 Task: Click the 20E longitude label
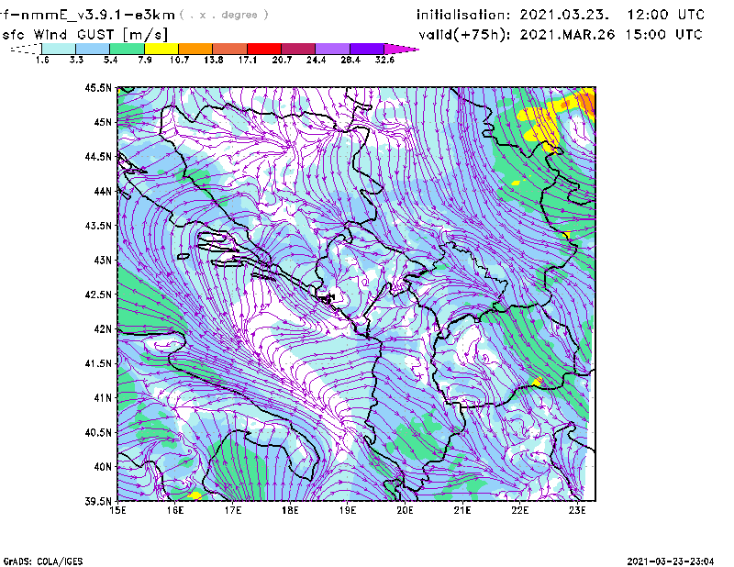(405, 510)
